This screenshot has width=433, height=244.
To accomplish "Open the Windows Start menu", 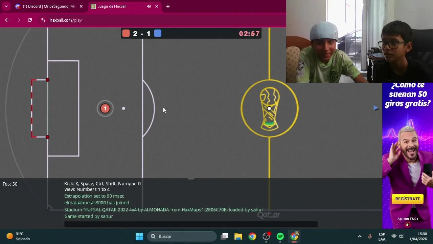I will tap(139, 237).
